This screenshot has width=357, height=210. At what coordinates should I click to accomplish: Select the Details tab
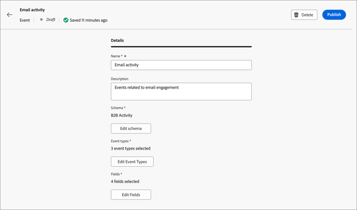(117, 40)
